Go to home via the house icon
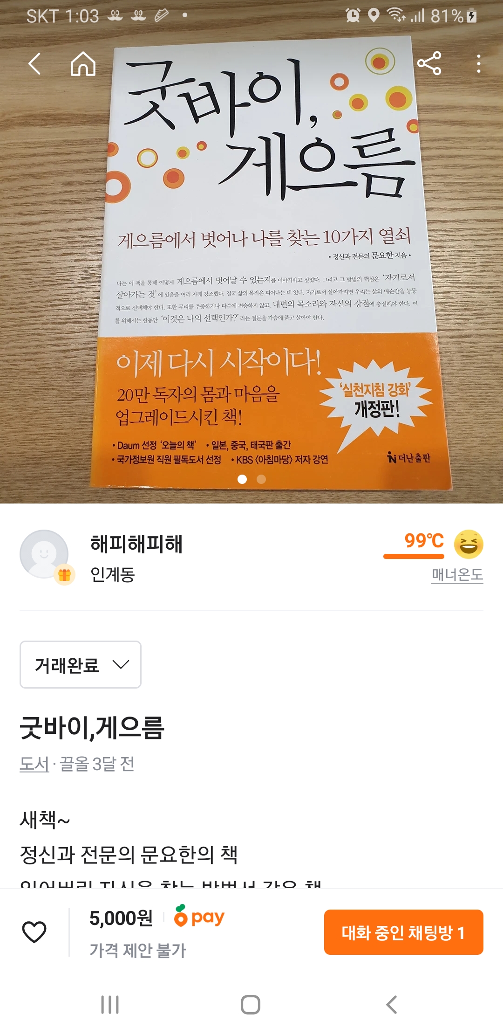This screenshot has height=1035, width=503. [83, 64]
